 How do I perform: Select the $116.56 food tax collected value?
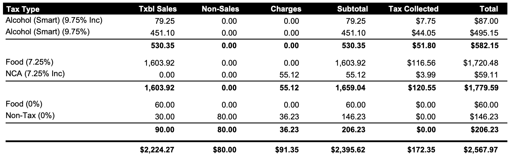click(x=421, y=63)
